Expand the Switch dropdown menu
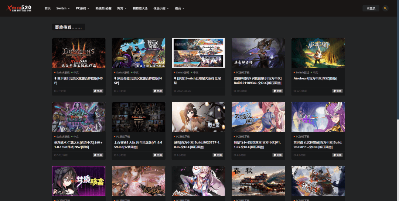399x201 pixels. pyautogui.click(x=62, y=8)
